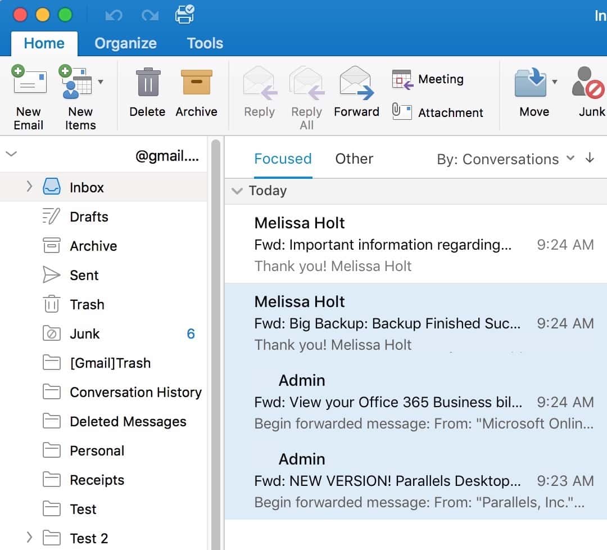This screenshot has width=607, height=550.
Task: Open the Move folder dropdown arrow
Action: (554, 82)
